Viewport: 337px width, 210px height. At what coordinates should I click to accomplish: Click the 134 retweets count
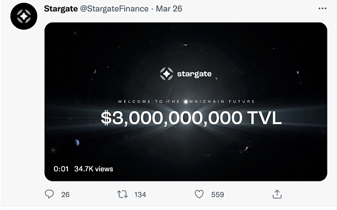140,195
